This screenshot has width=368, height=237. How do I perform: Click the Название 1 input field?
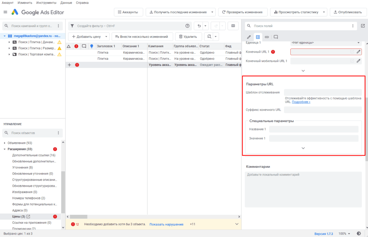tap(313, 129)
